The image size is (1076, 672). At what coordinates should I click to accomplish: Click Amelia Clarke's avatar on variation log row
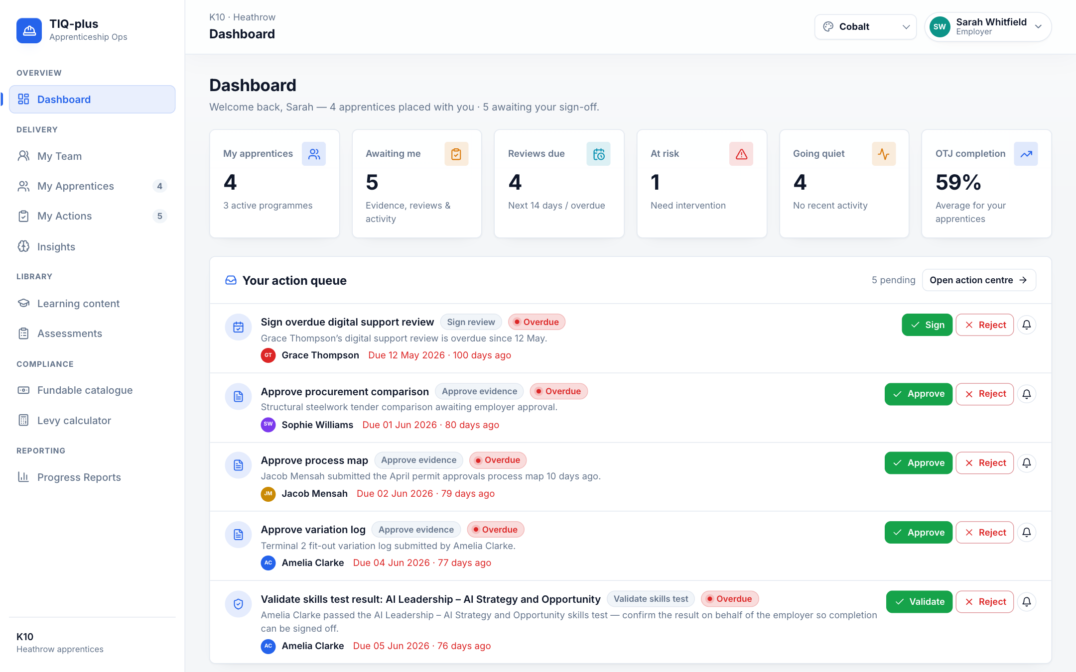[x=268, y=562]
